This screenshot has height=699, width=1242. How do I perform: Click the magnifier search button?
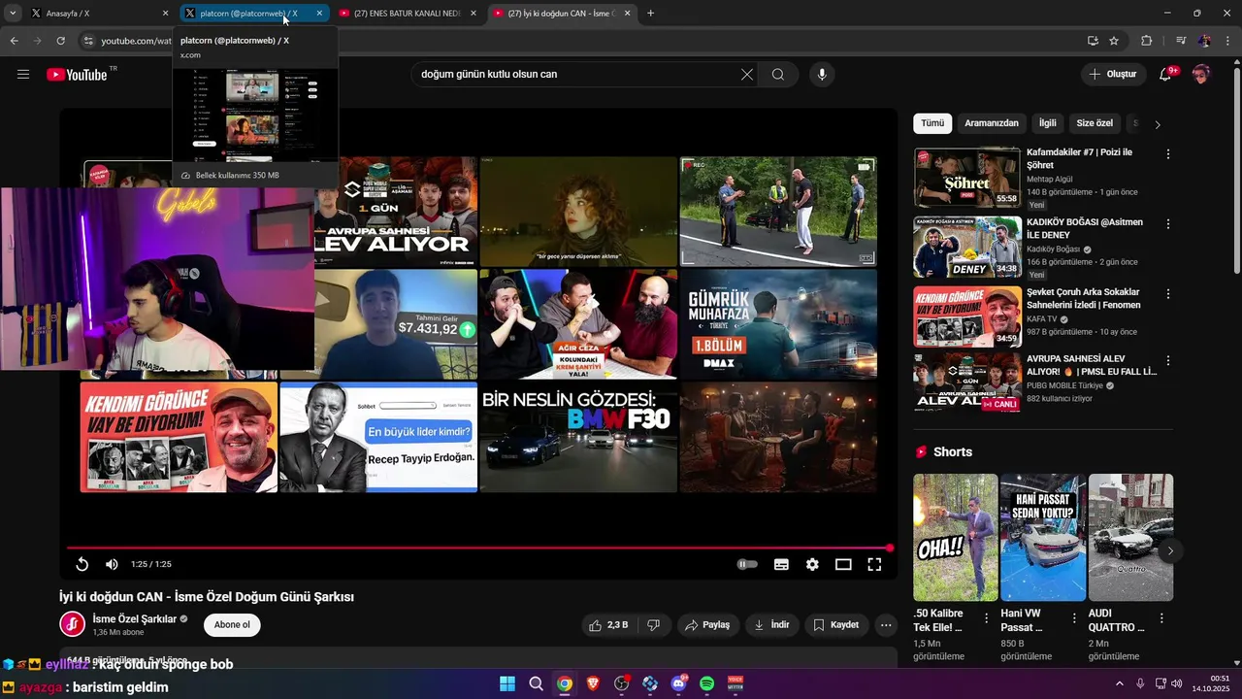point(778,74)
